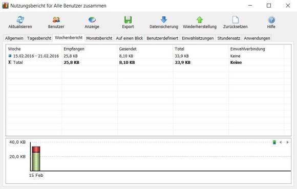Switch to the Tagesbericht tab
Screen dimensions: 297x189
tap(39, 38)
